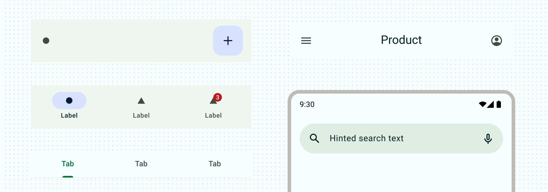Click the small dot icon beside the plus button

coord(46,41)
